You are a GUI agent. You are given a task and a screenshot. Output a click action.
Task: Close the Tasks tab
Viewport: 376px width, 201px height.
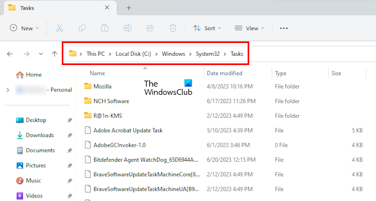pyautogui.click(x=107, y=8)
